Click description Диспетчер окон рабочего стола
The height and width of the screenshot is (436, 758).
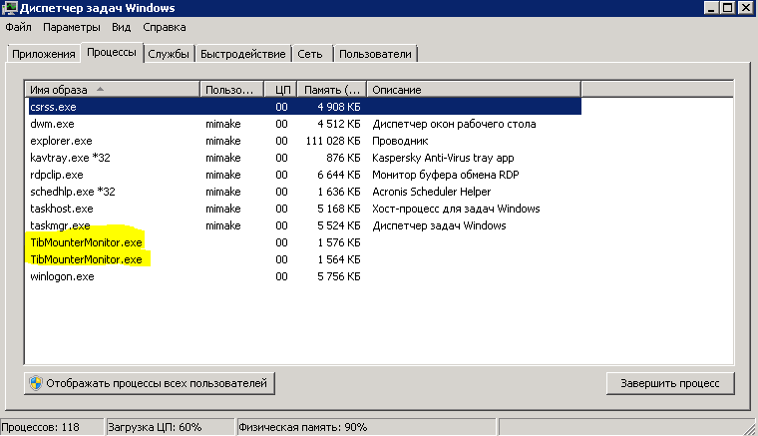454,124
